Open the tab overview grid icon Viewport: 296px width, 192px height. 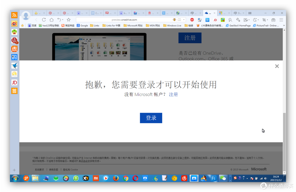tap(250, 13)
